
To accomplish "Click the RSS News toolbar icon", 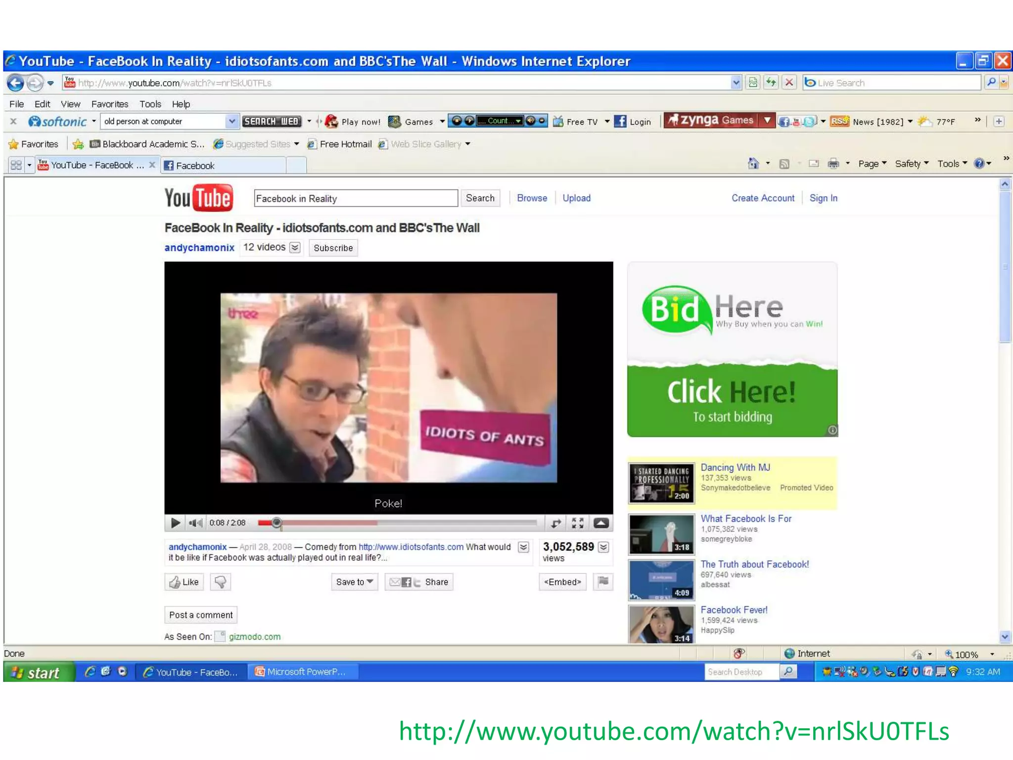I will pos(839,121).
